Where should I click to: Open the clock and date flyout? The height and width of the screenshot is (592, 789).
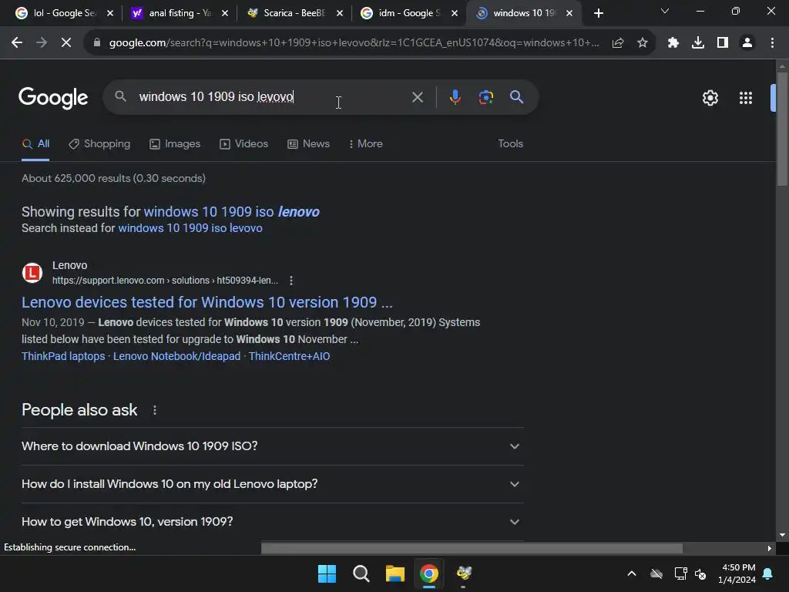pyautogui.click(x=737, y=573)
